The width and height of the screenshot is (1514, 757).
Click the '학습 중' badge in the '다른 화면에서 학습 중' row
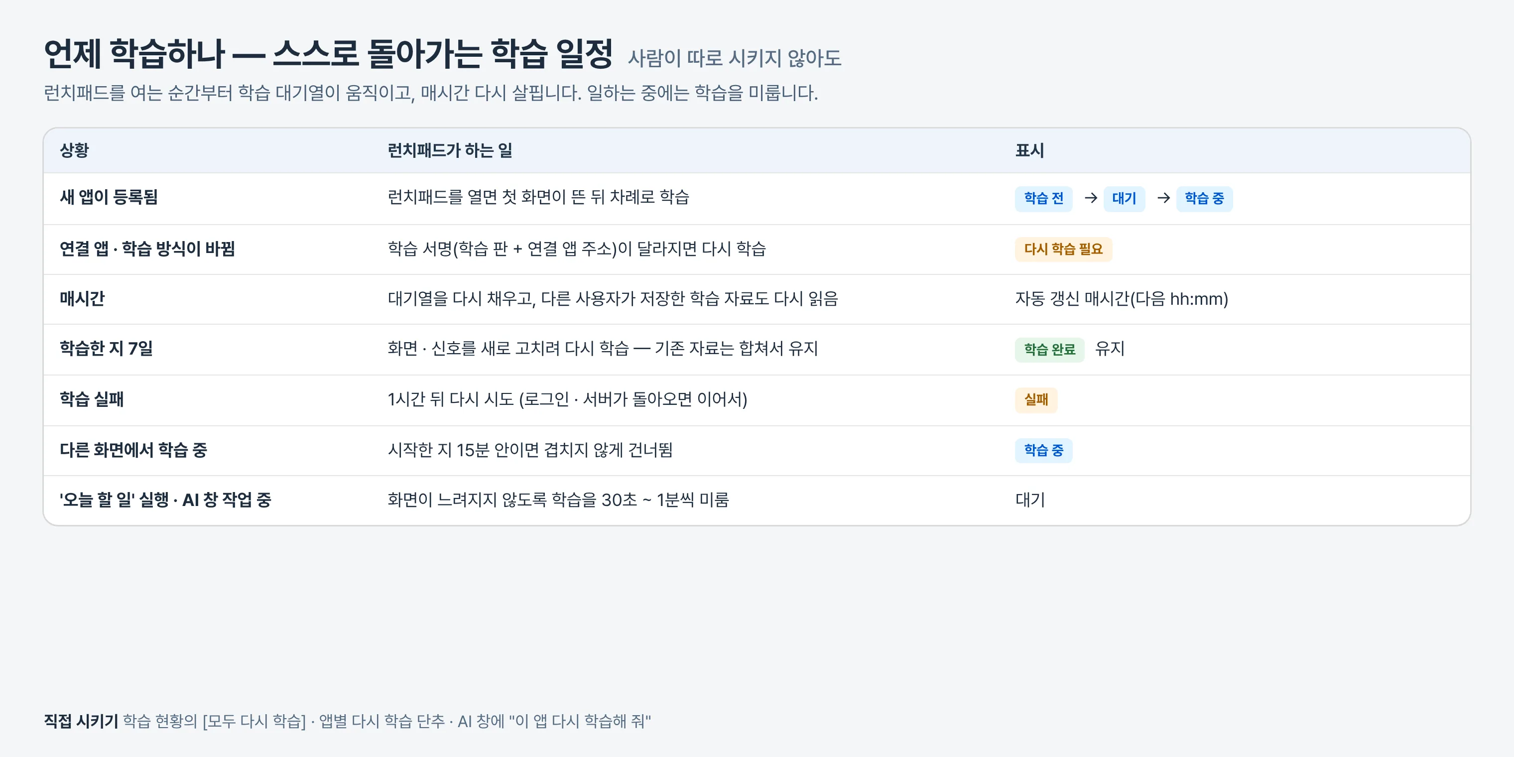[x=1043, y=451]
